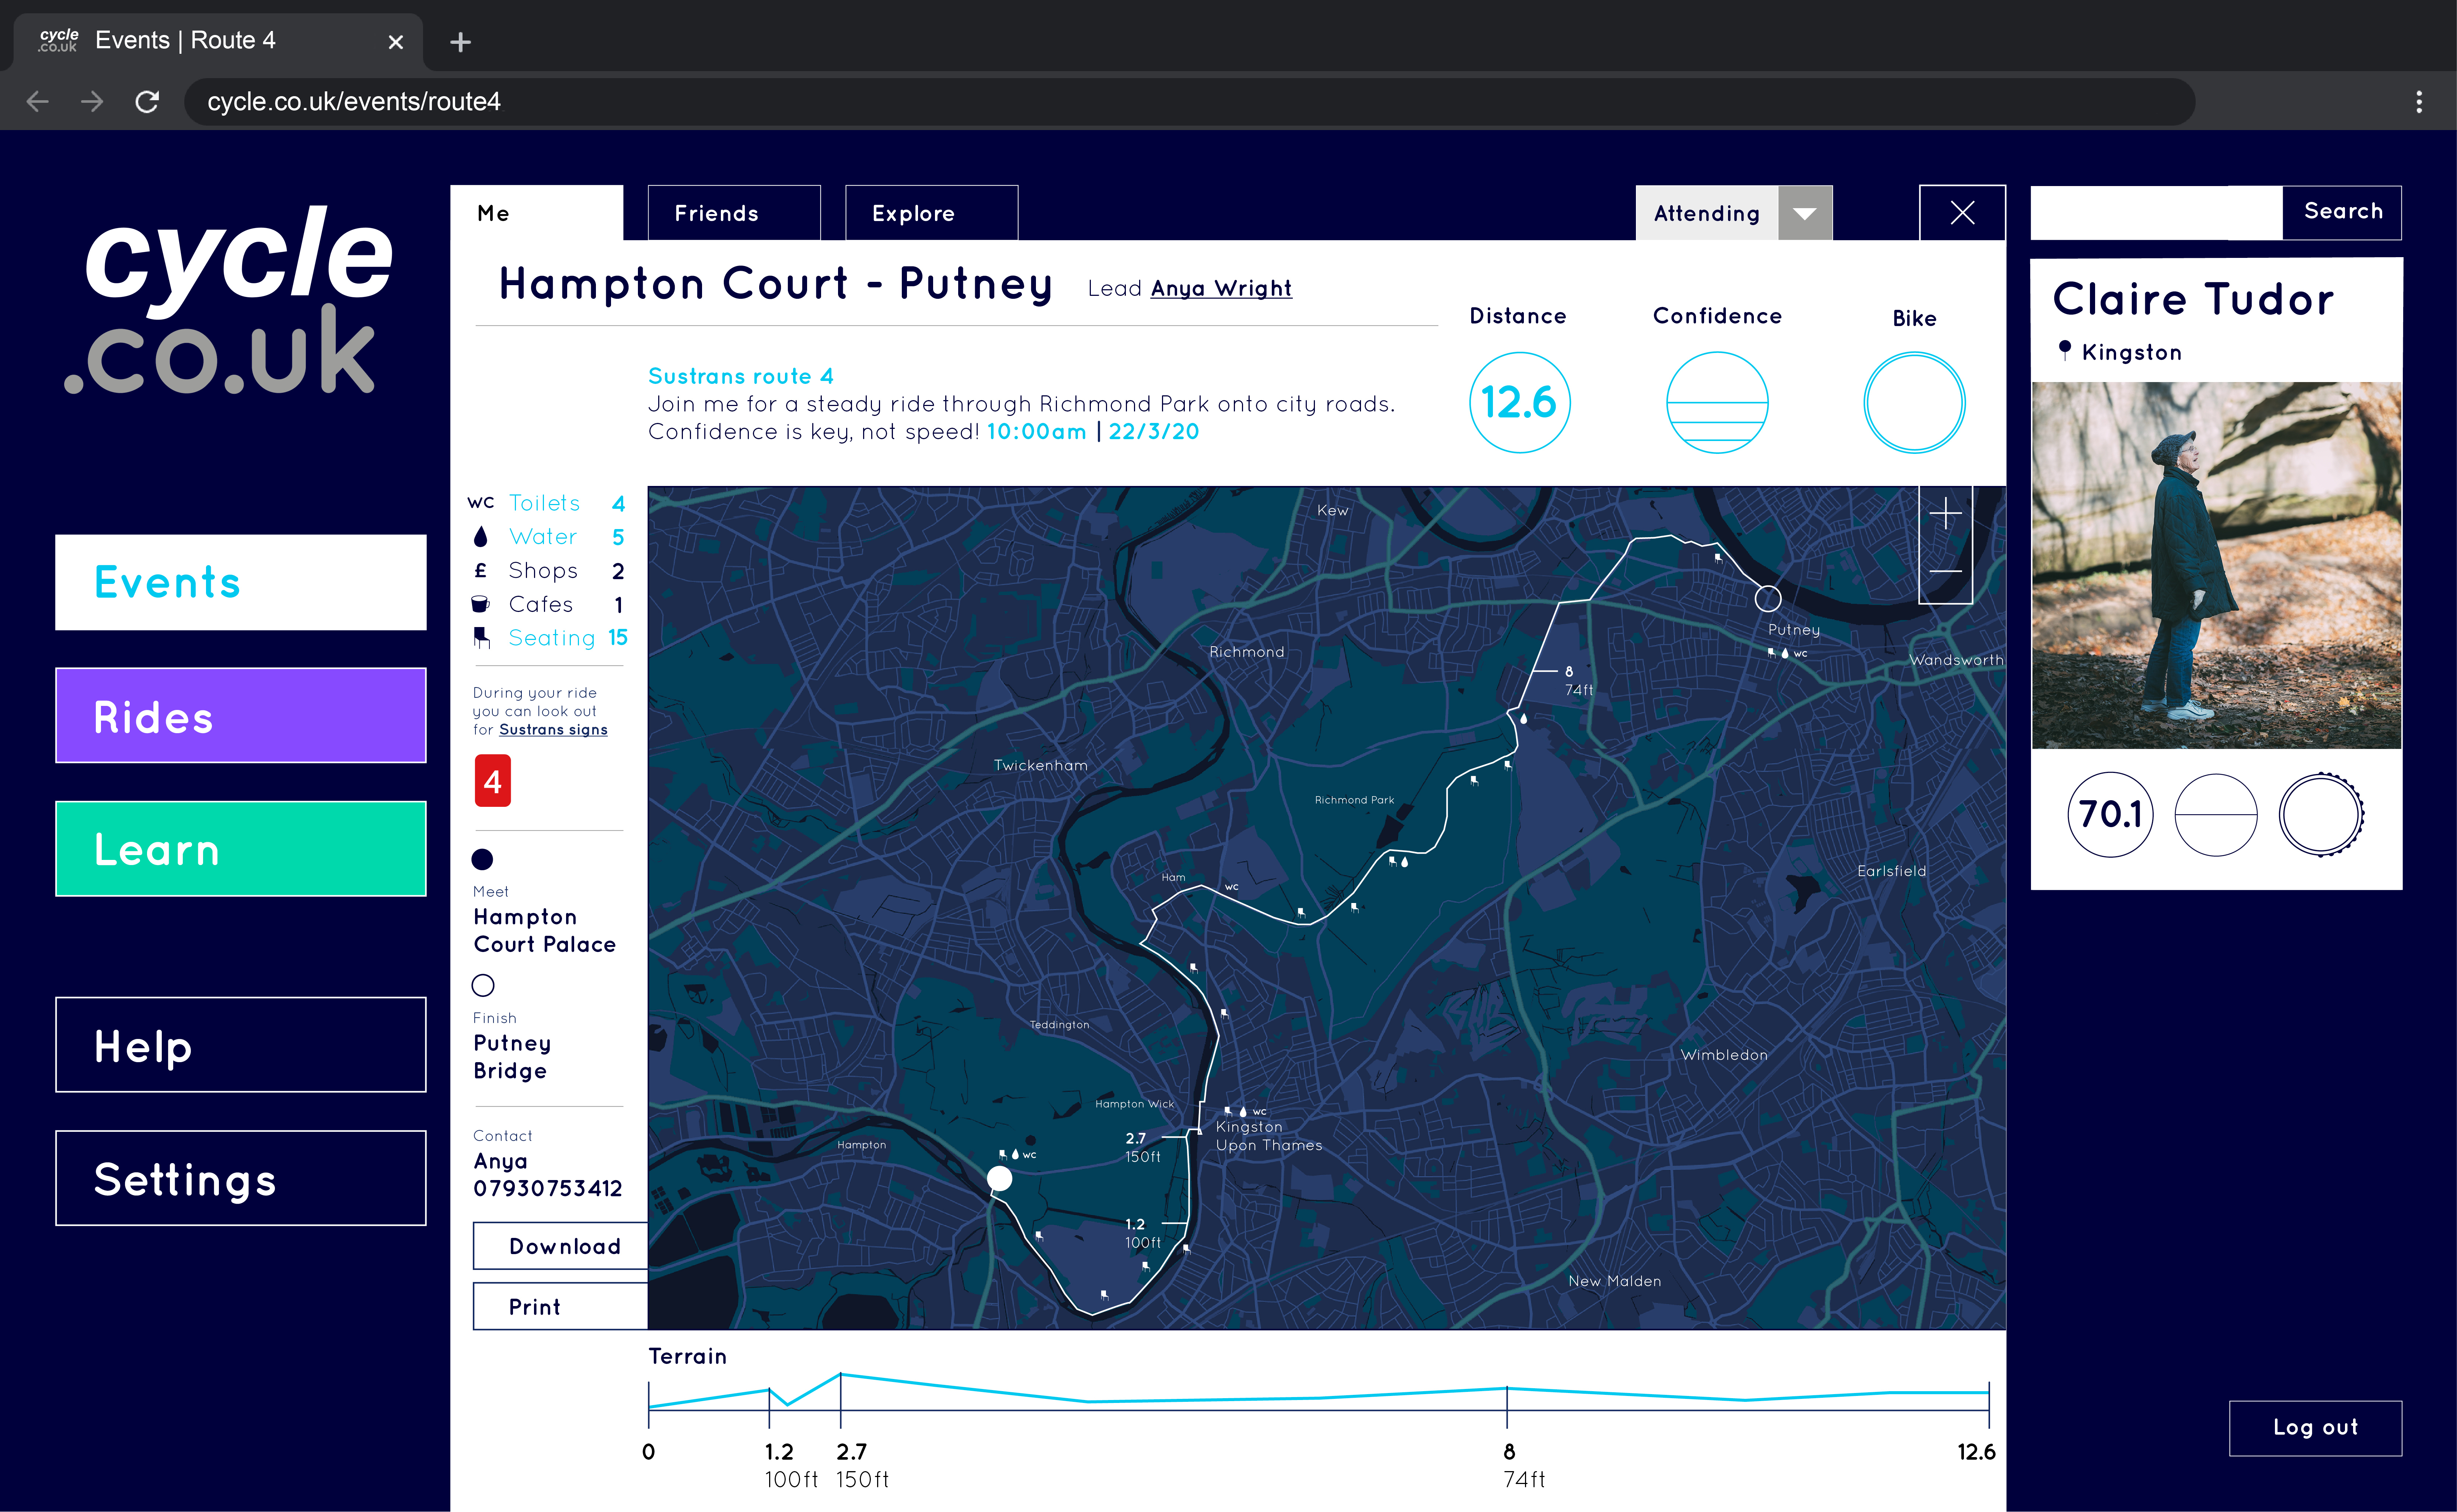Download the route
The height and width of the screenshot is (1512, 2457).
point(561,1246)
